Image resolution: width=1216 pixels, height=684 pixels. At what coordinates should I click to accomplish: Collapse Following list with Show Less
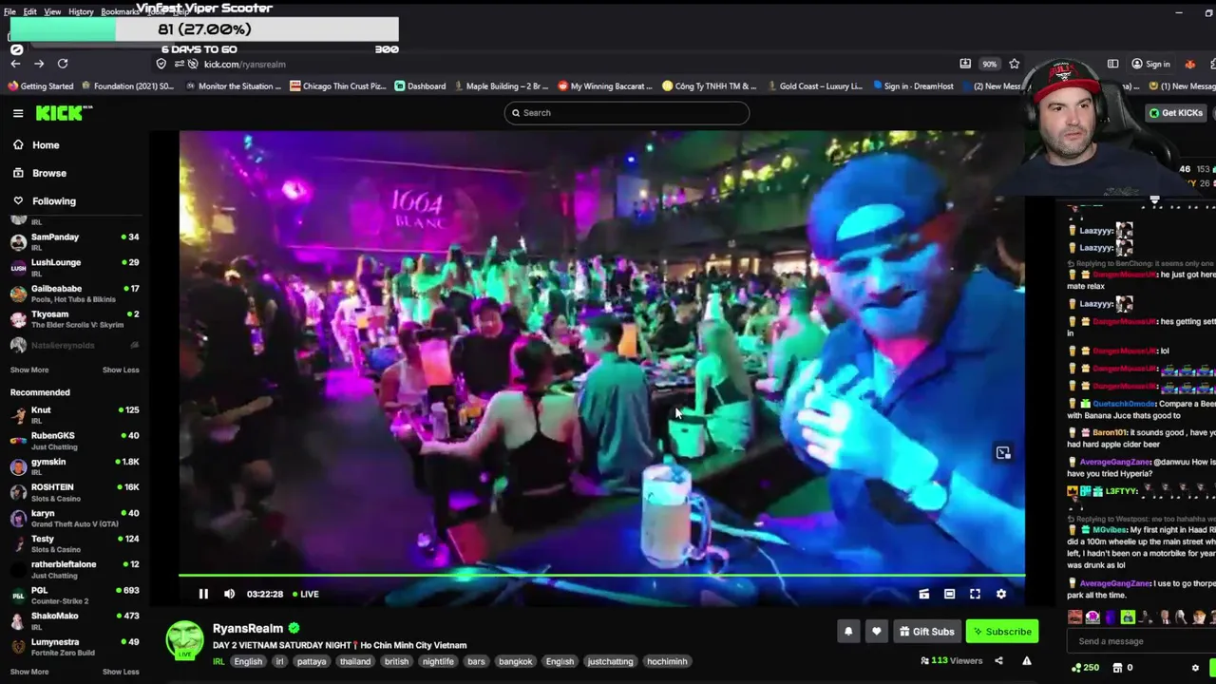click(x=121, y=370)
